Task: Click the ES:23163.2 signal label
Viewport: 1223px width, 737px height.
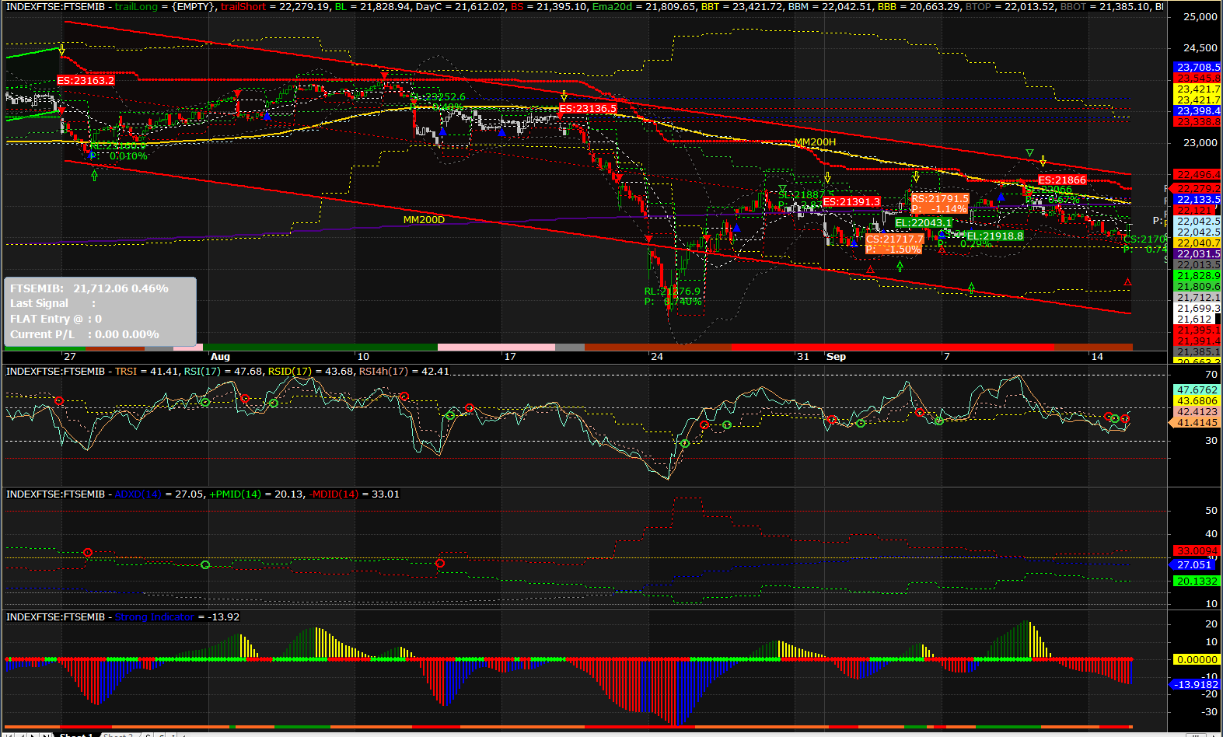Action: (86, 80)
